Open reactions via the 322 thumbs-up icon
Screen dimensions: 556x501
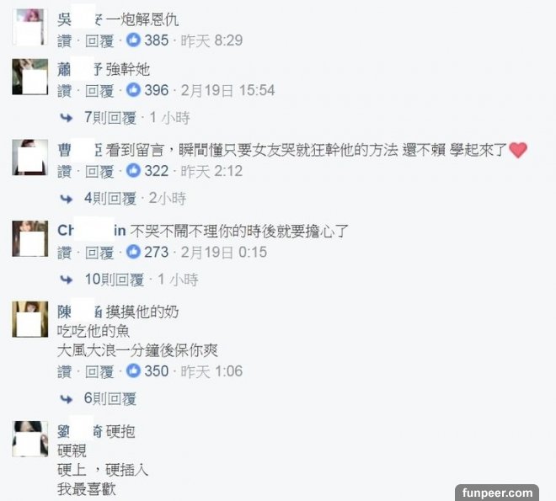[x=133, y=170]
